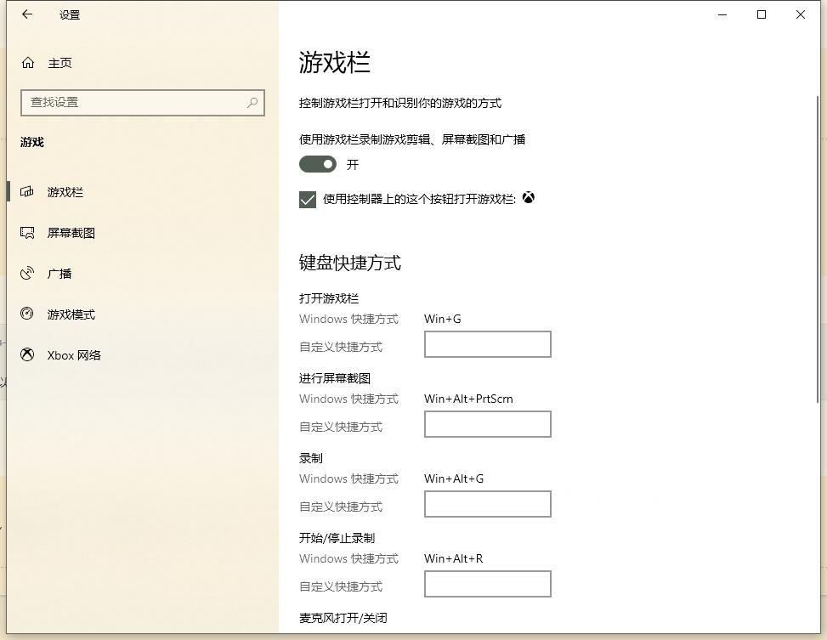827x640 pixels.
Task: Open the 游戏模式 icon
Action: tap(26, 314)
